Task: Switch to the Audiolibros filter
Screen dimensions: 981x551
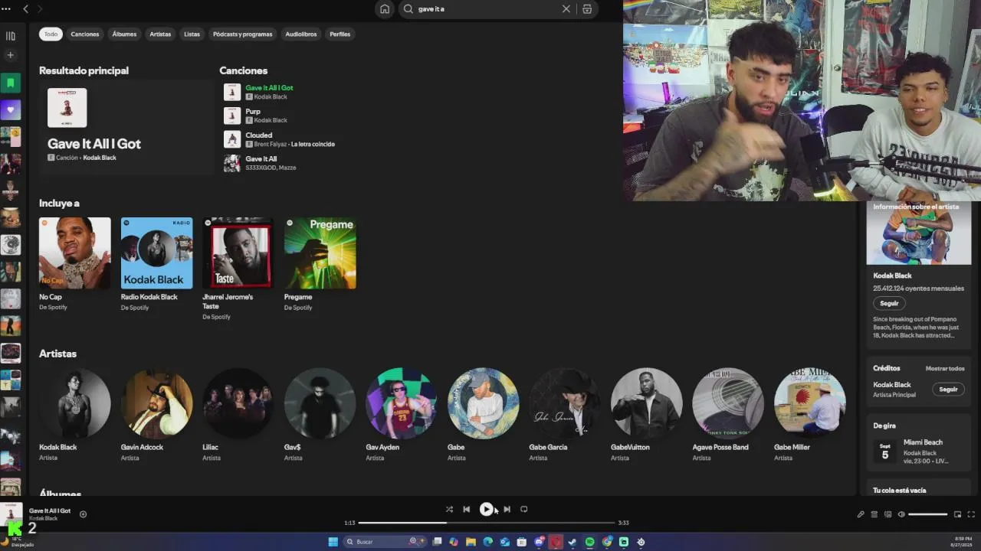Action: pos(300,34)
